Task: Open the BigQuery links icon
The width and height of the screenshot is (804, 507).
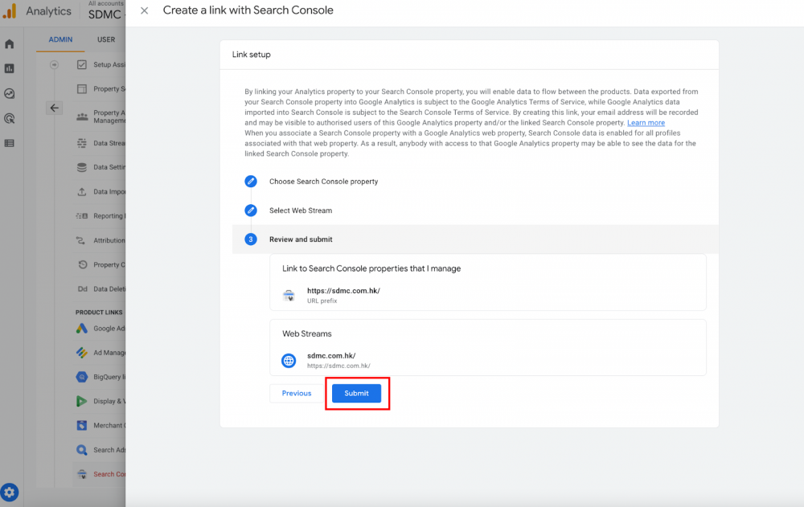Action: pos(81,377)
